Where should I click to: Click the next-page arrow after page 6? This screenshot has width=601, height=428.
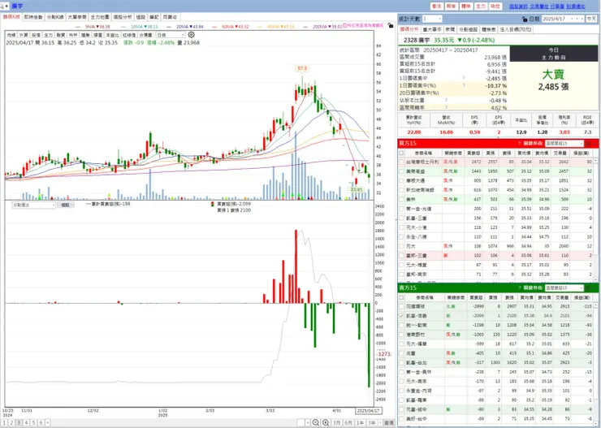pyautogui.click(x=48, y=422)
